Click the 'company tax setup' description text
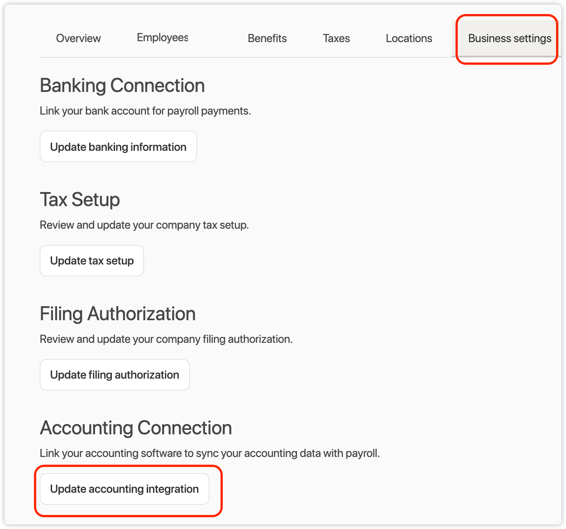Screen dimensions: 566x529 tap(144, 225)
